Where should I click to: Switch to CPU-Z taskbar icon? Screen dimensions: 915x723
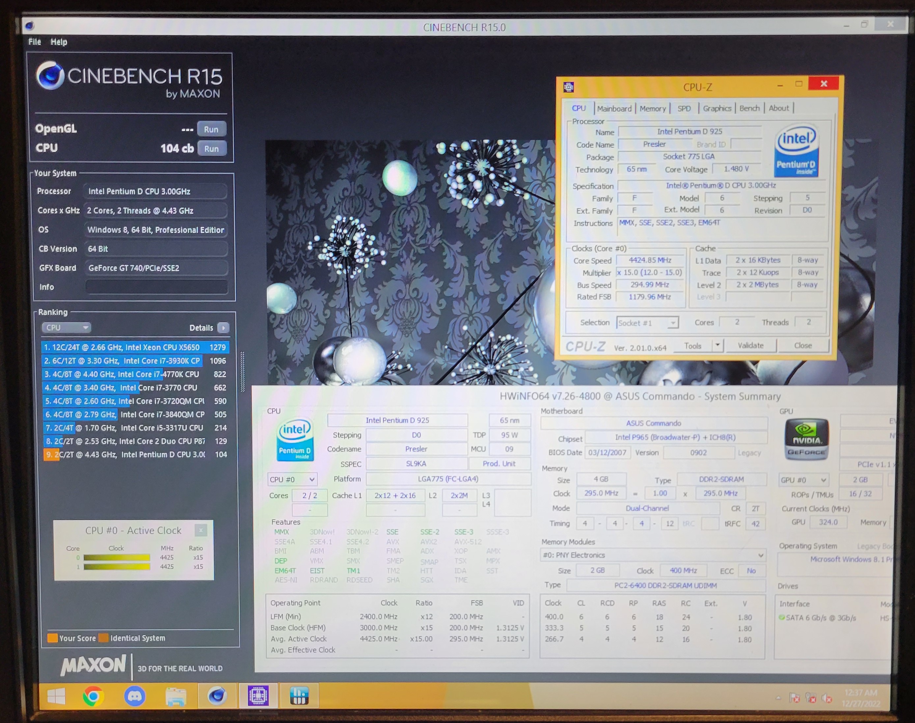[258, 695]
